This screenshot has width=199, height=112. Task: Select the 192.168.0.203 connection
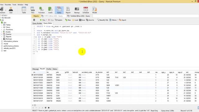(6, 18)
